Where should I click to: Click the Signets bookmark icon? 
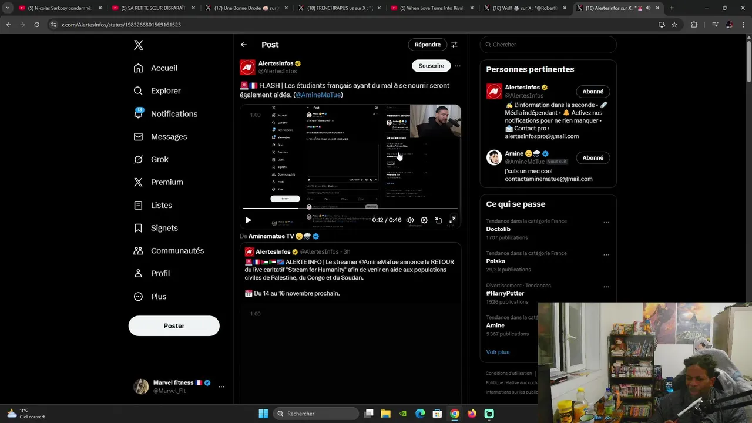[x=138, y=228]
